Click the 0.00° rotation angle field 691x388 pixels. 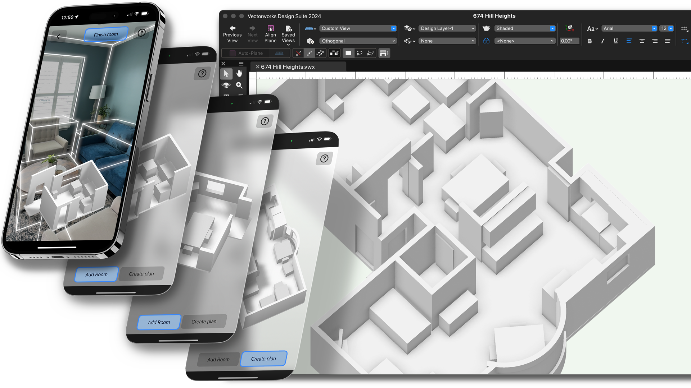[569, 41]
